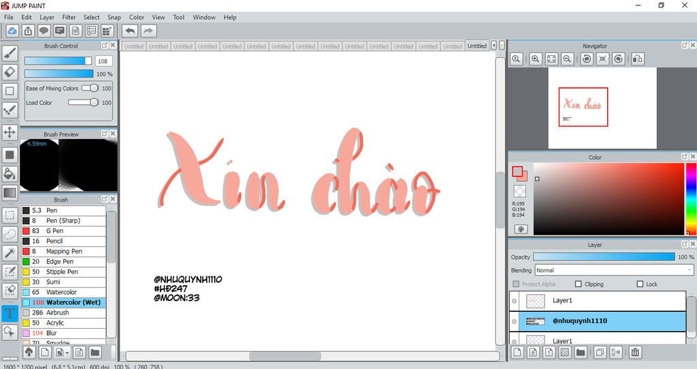The image size is (697, 369).
Task: Click the tab list scroll arrow
Action: pyautogui.click(x=493, y=46)
